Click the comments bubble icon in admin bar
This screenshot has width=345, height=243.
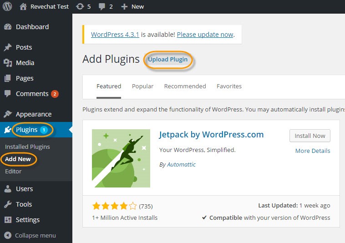(102, 6)
